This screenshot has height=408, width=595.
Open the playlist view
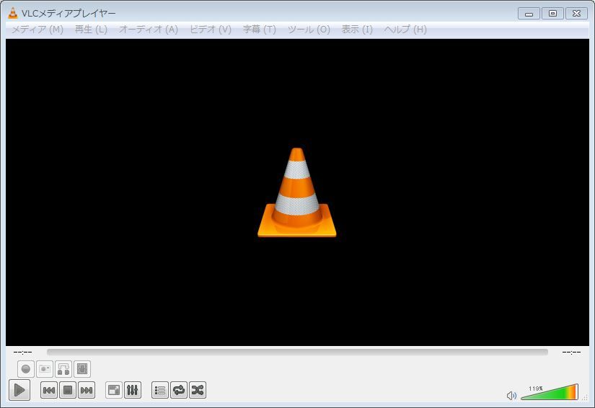pos(160,390)
